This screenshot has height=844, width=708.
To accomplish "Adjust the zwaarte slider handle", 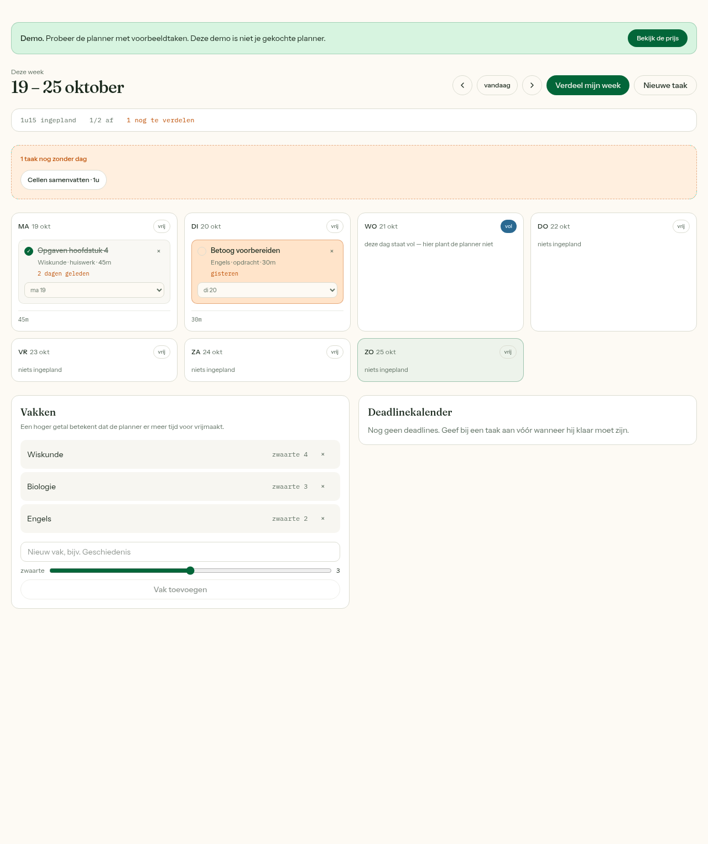I will [x=190, y=571].
